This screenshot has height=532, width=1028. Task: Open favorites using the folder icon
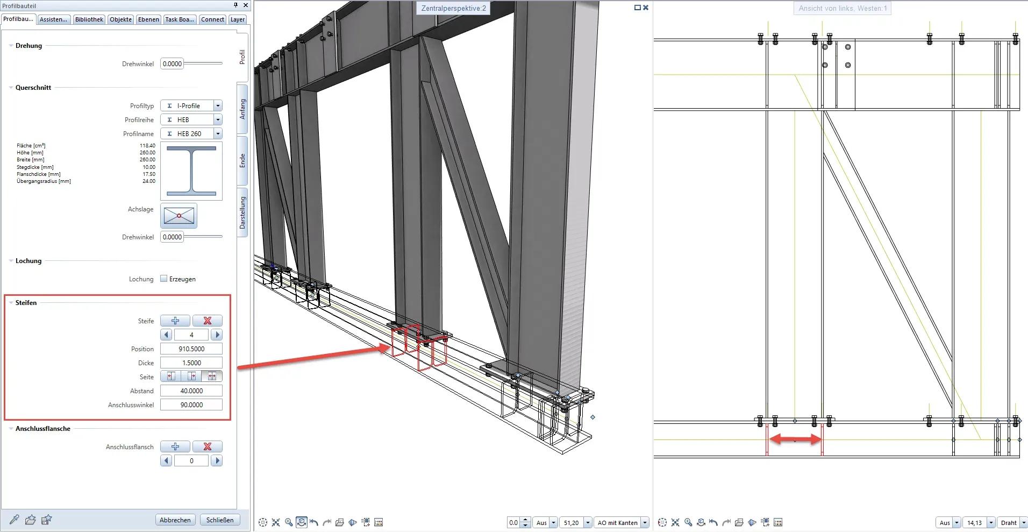pos(30,520)
